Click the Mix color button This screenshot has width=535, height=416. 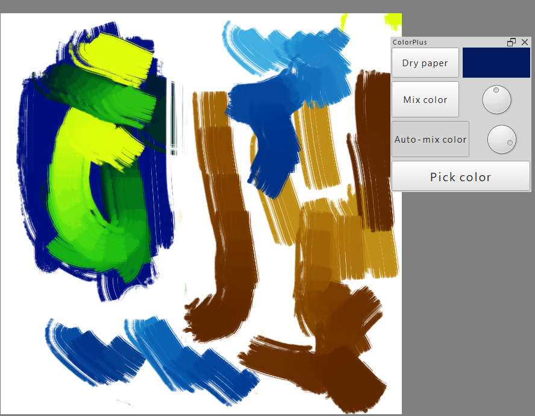tap(425, 99)
